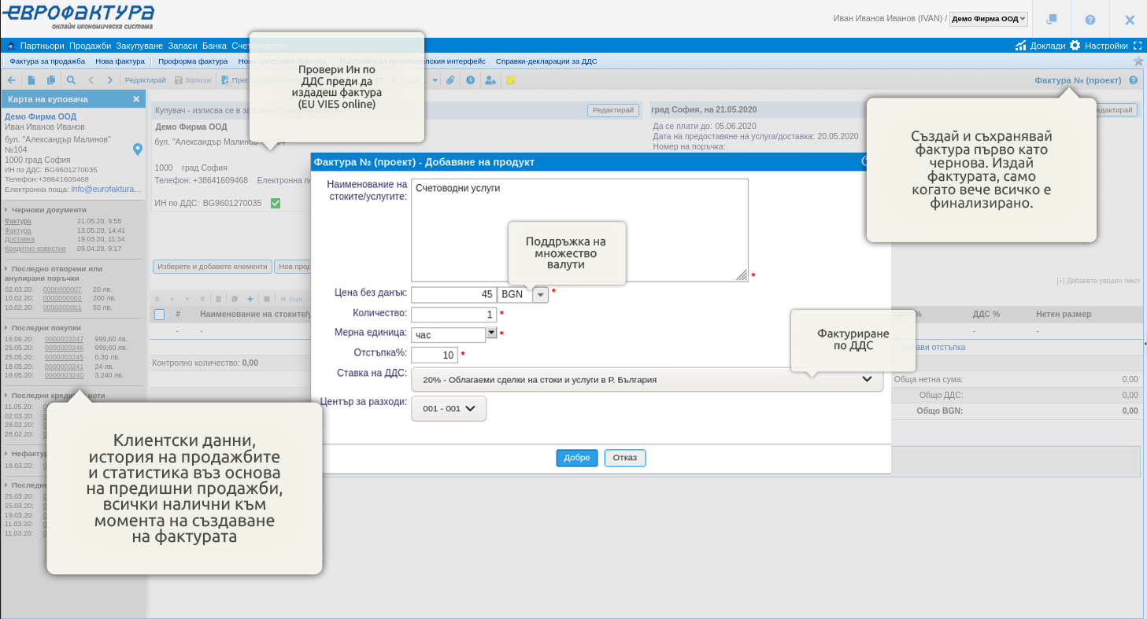Screen dimensions: 1147x619
Task: Open the Банка menu
Action: [214, 46]
